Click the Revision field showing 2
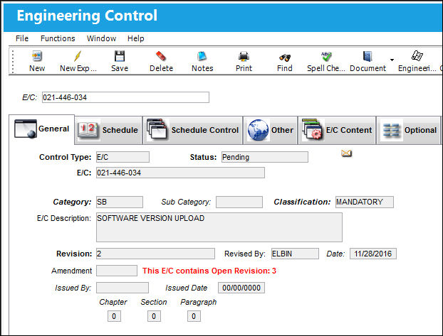This screenshot has width=443, height=336. (155, 254)
